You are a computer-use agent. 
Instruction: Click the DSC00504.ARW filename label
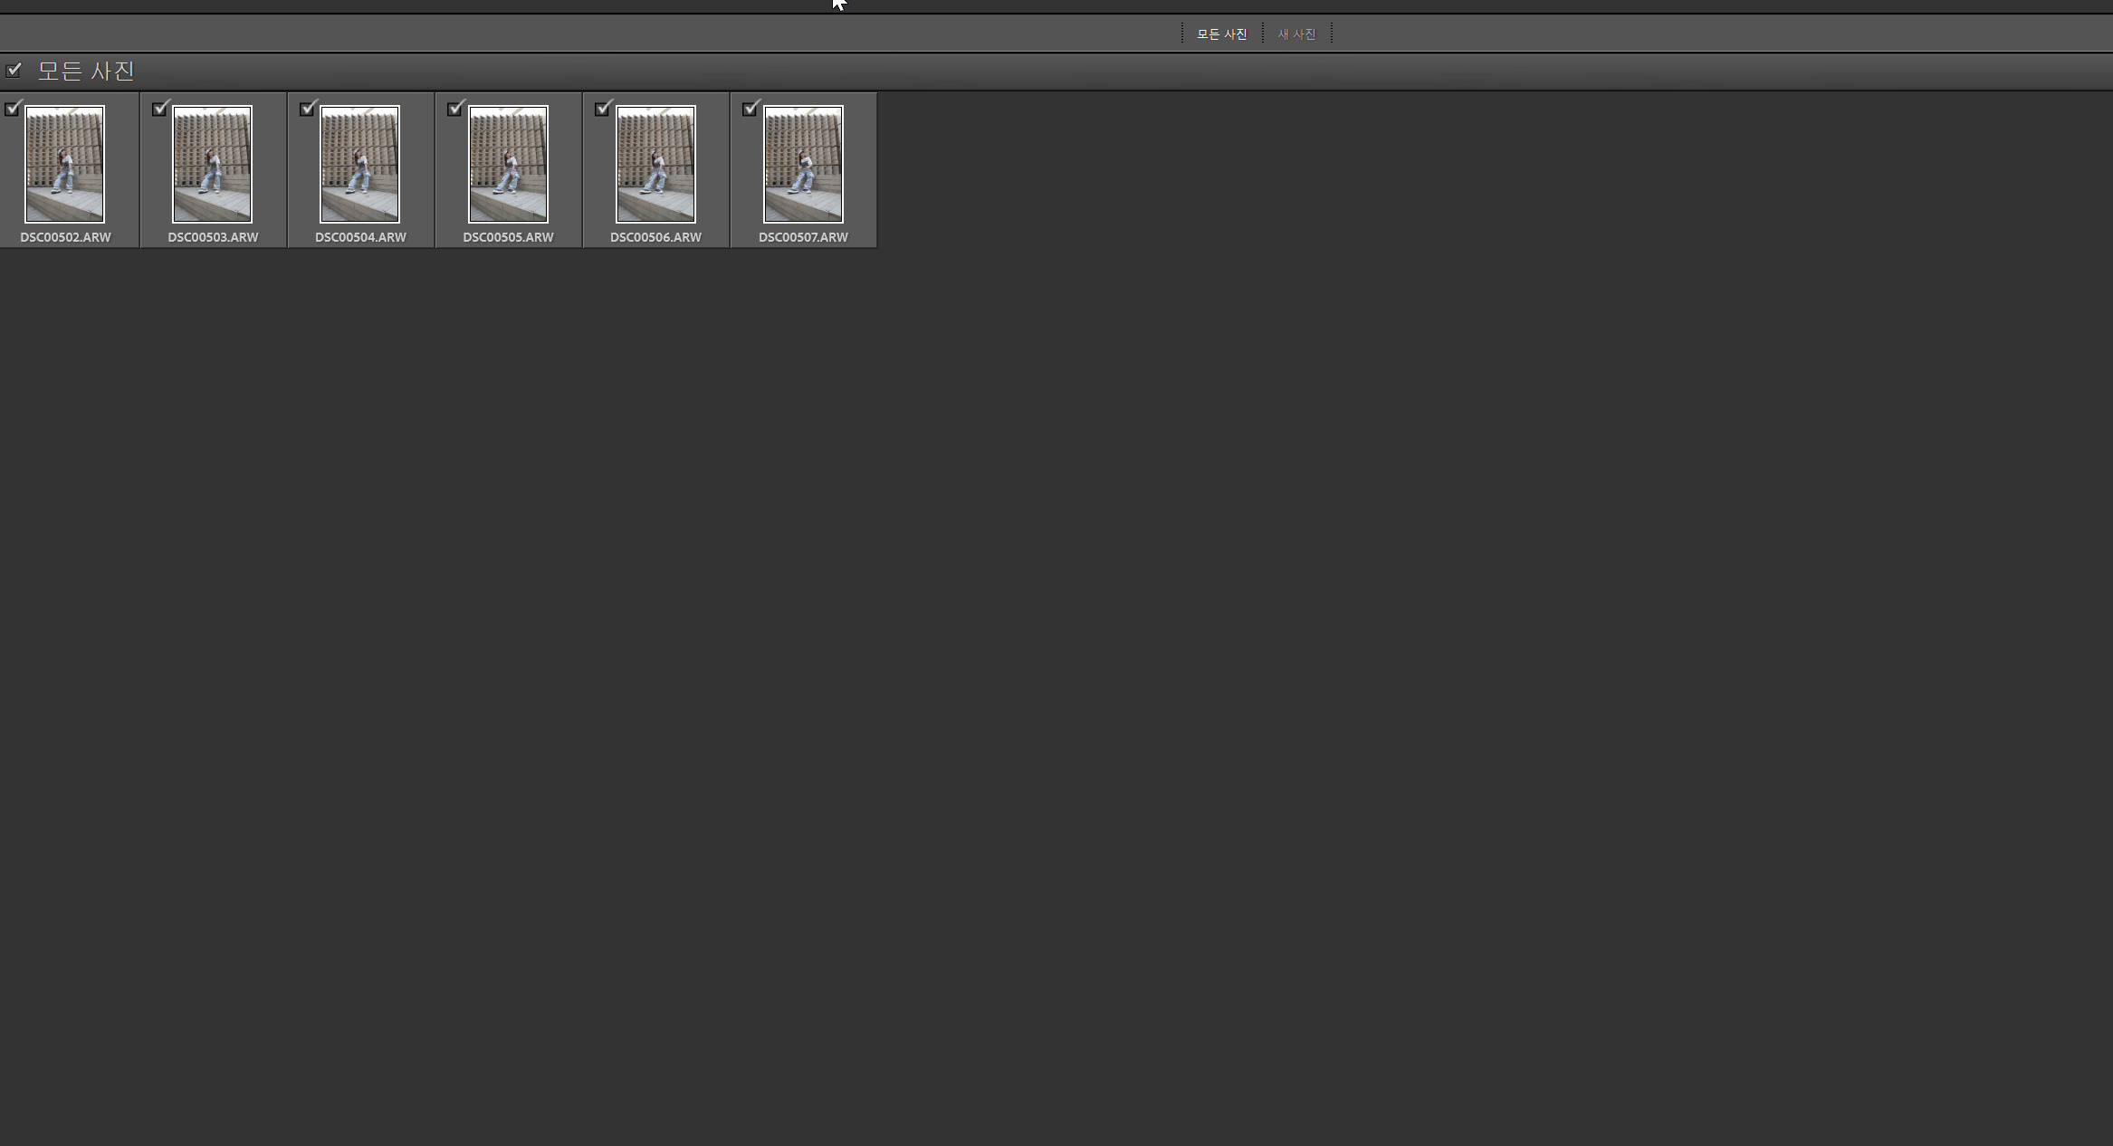coord(360,237)
